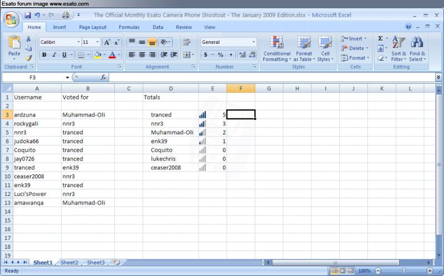Open Excel Help question mark

click(408, 27)
